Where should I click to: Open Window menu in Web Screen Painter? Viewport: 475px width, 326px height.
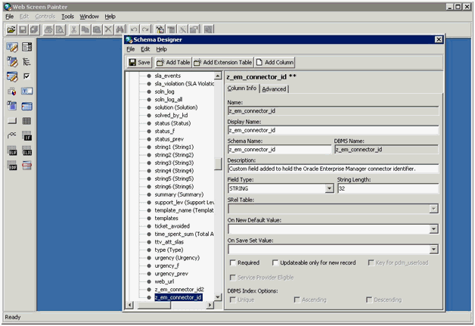tap(89, 17)
